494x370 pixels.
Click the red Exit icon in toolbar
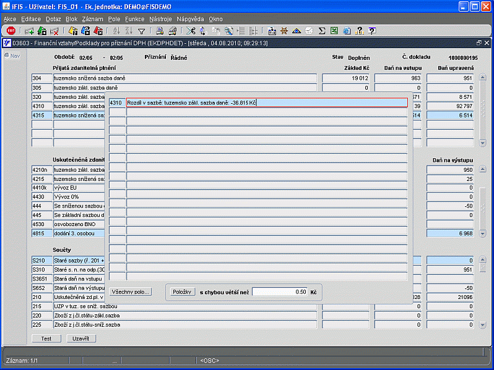click(x=11, y=31)
